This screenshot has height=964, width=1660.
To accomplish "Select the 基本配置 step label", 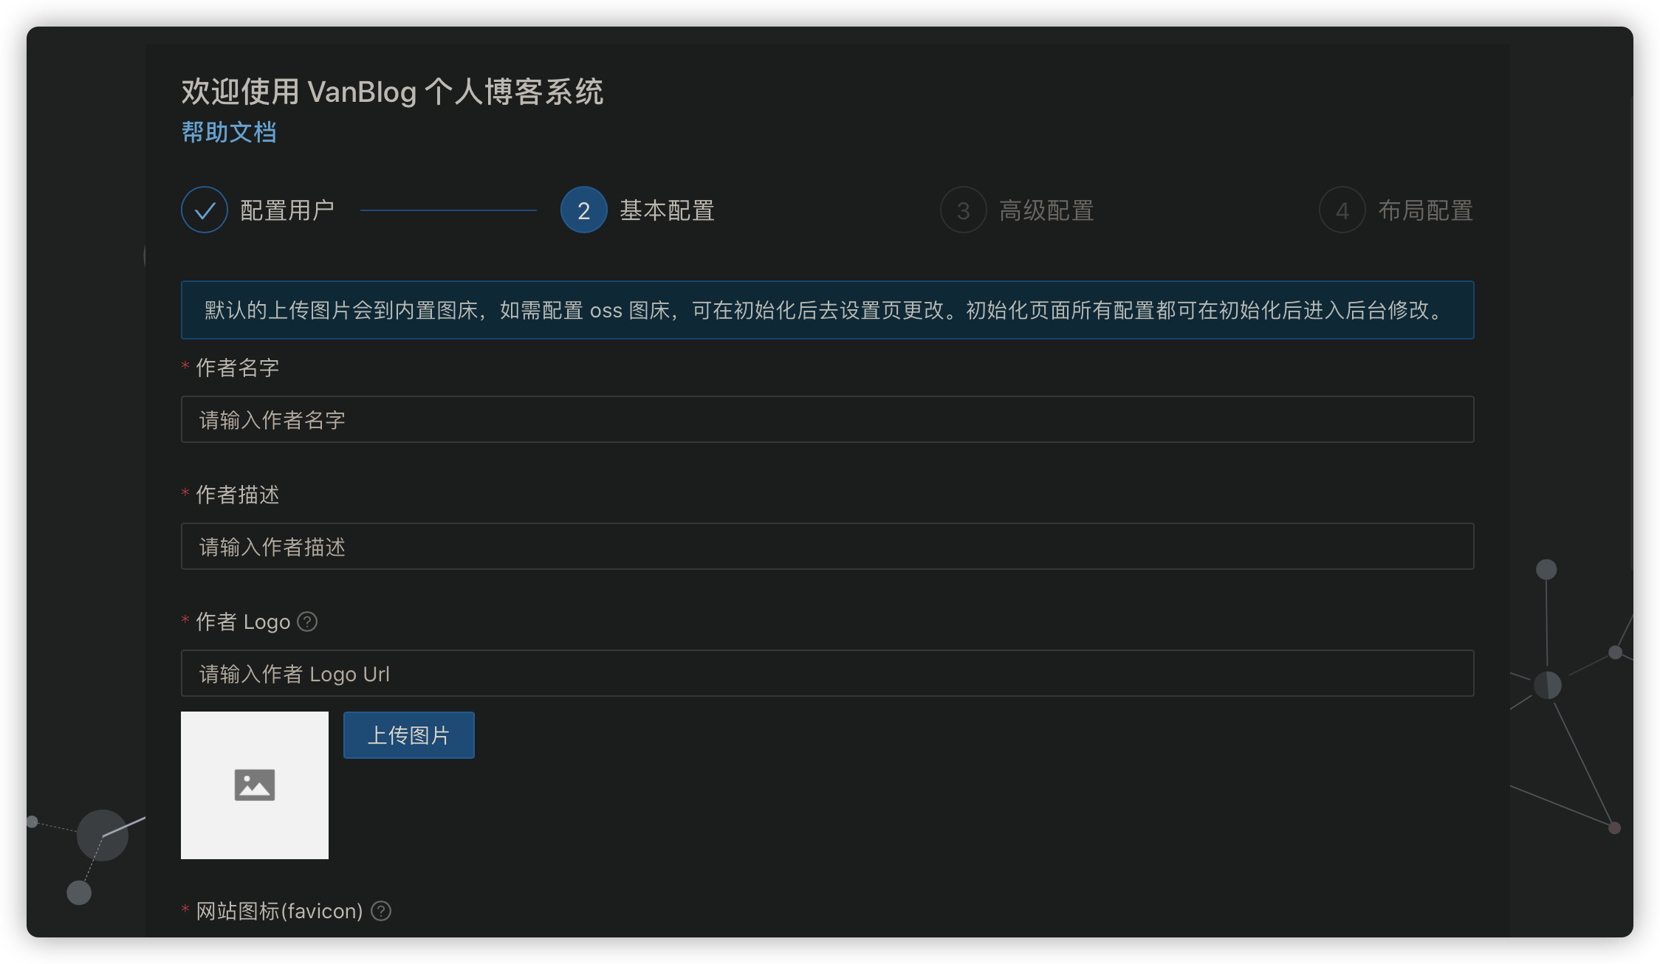I will point(667,210).
